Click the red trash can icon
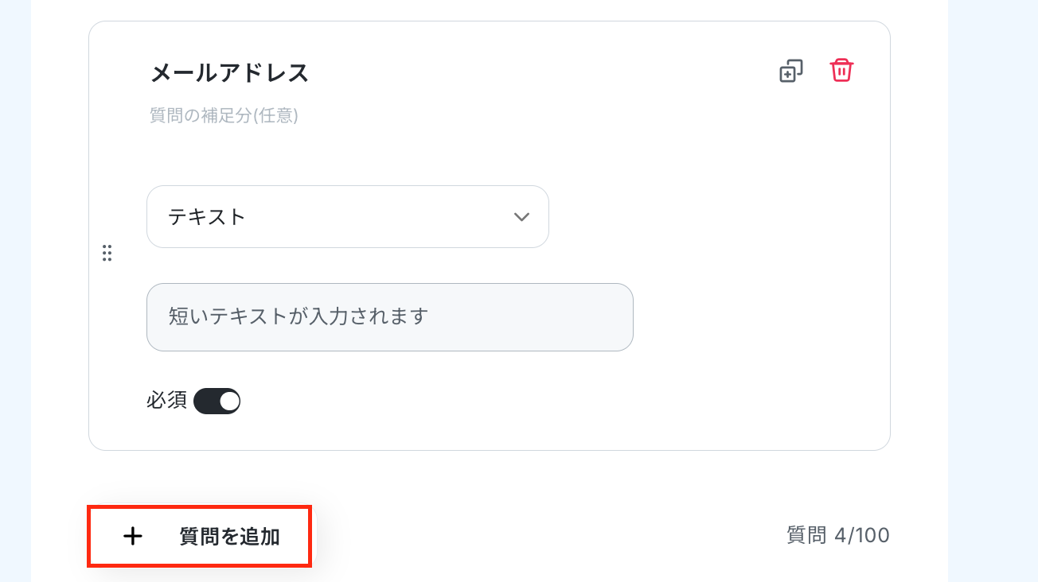 point(841,70)
